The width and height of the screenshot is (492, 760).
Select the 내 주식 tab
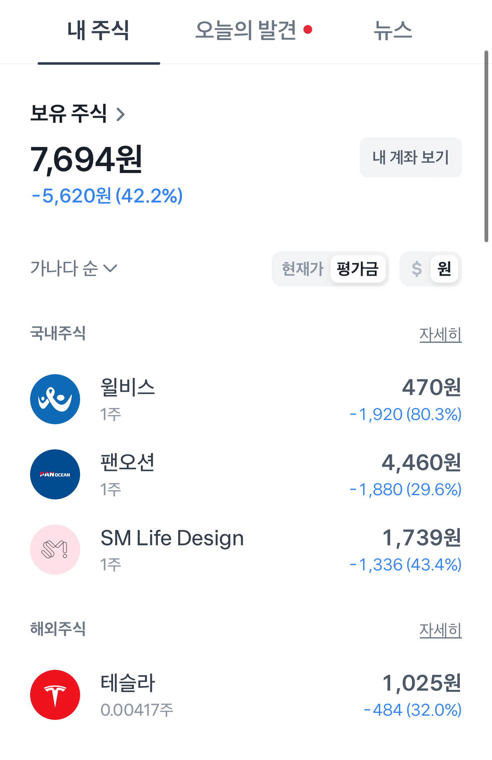[98, 30]
